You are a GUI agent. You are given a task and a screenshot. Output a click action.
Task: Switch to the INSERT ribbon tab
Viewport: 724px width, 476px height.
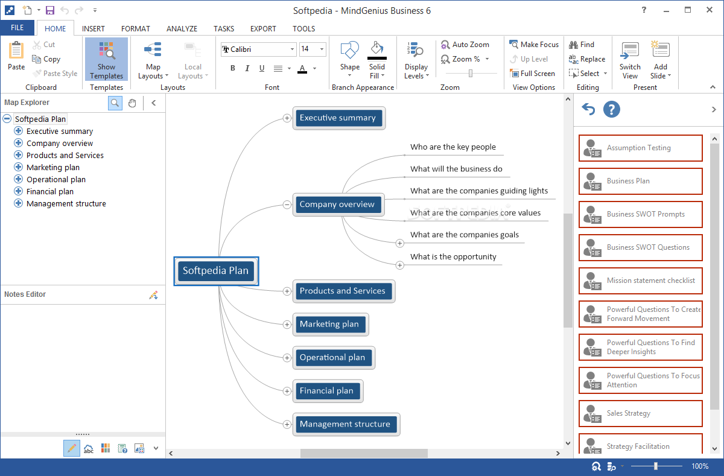pos(94,28)
